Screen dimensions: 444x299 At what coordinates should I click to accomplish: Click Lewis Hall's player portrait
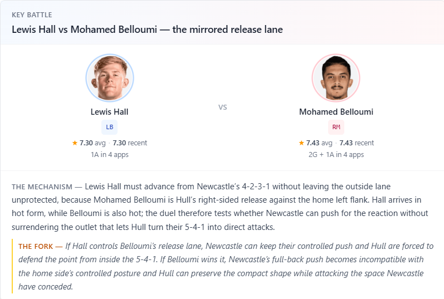[110, 78]
